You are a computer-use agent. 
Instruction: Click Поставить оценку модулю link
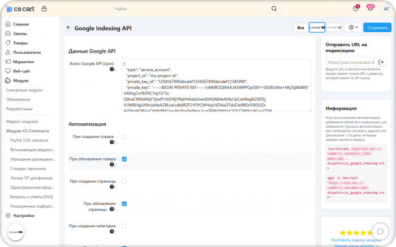point(356,240)
